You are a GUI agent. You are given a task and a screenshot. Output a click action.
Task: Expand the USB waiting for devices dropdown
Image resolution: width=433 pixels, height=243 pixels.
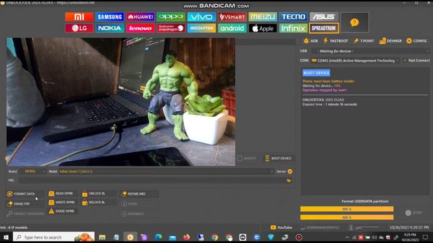tap(371, 51)
